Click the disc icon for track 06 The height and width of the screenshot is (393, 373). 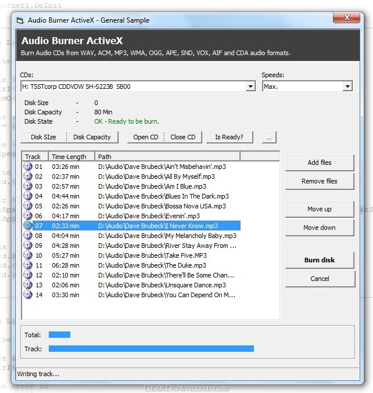[28, 216]
